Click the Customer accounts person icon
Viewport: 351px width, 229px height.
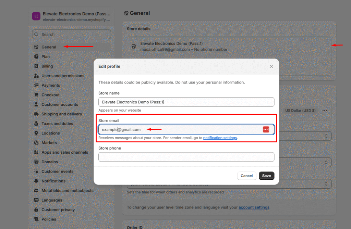(x=36, y=104)
